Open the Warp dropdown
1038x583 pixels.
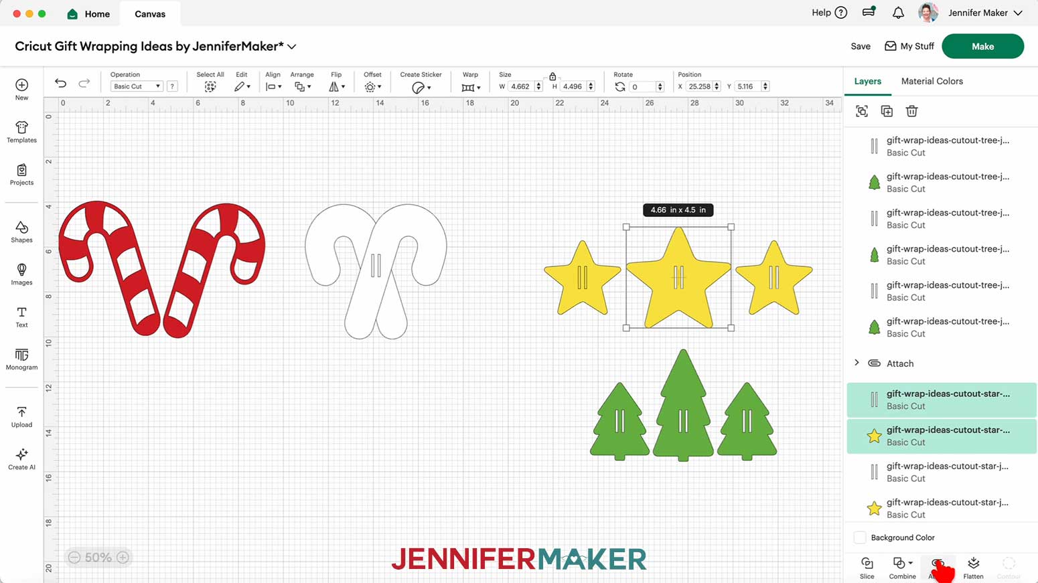tap(471, 88)
